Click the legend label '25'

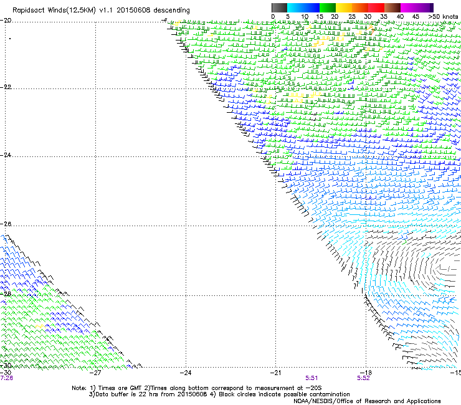tap(352, 17)
